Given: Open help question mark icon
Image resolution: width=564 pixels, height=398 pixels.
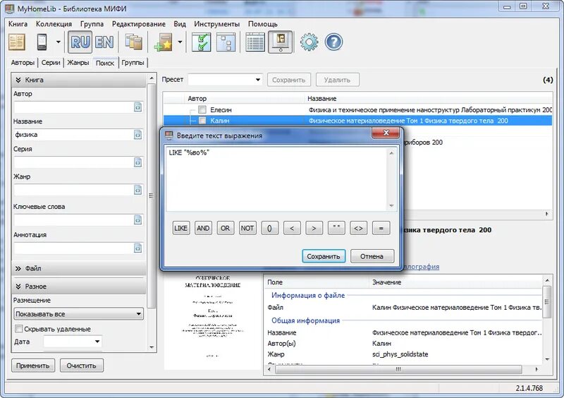Looking at the screenshot, I should click(x=333, y=42).
